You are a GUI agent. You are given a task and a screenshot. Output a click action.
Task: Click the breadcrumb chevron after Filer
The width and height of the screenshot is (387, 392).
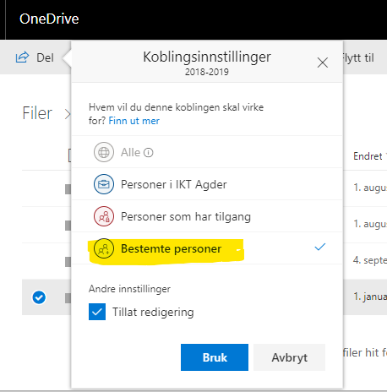pos(68,114)
